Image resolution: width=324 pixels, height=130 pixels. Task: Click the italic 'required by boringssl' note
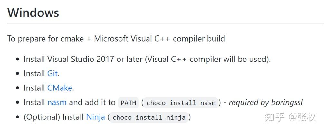point(266,103)
